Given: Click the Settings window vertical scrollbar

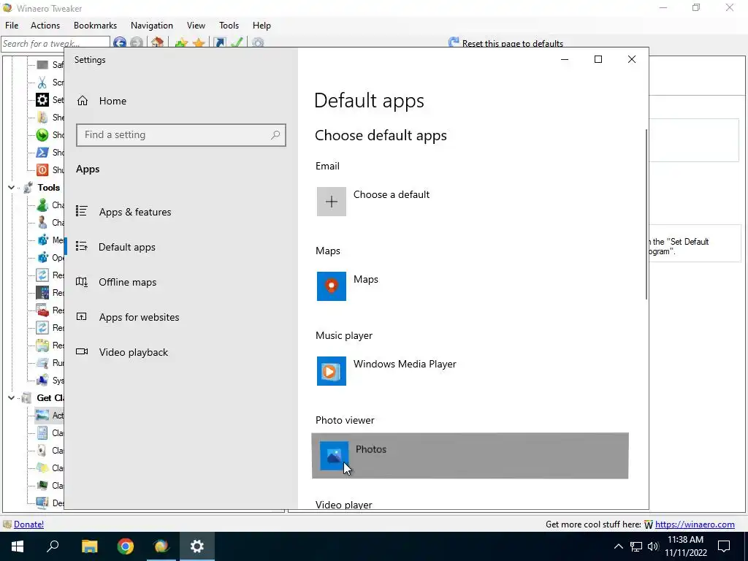Looking at the screenshot, I should 646,214.
